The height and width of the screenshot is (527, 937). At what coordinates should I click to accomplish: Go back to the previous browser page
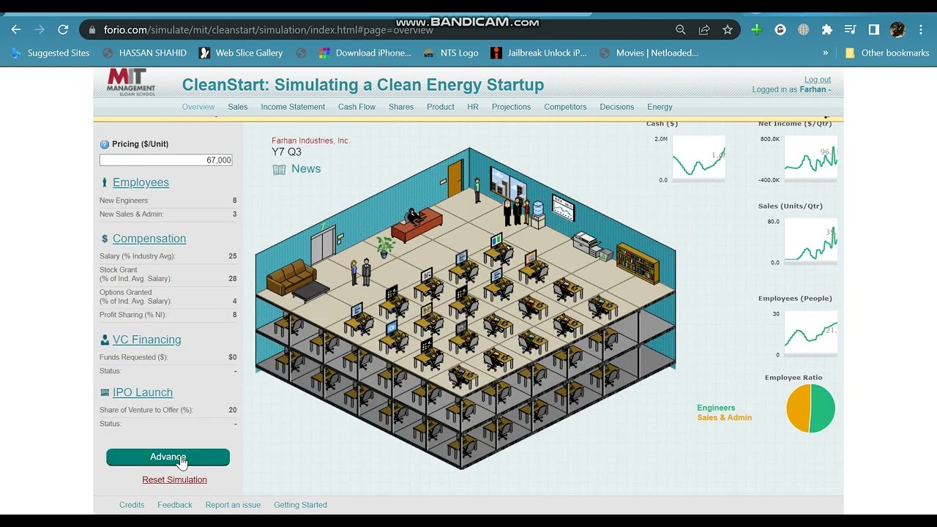[16, 30]
